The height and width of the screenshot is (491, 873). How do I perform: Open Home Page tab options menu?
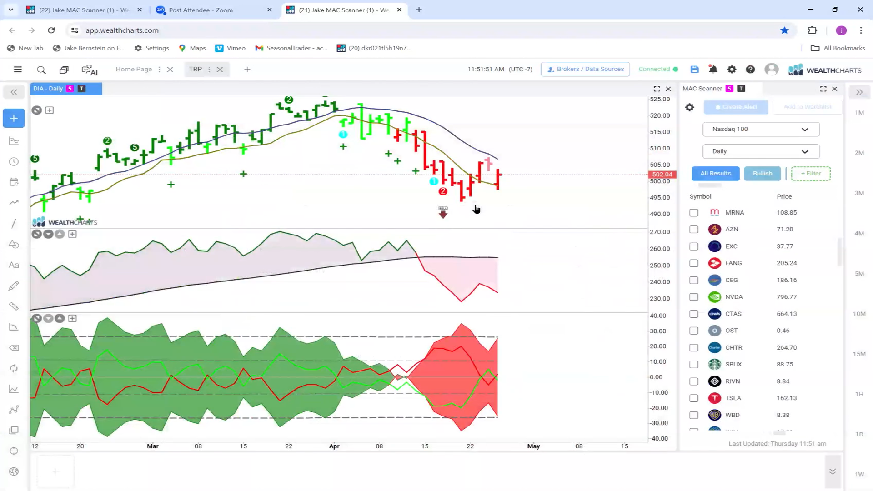click(159, 70)
